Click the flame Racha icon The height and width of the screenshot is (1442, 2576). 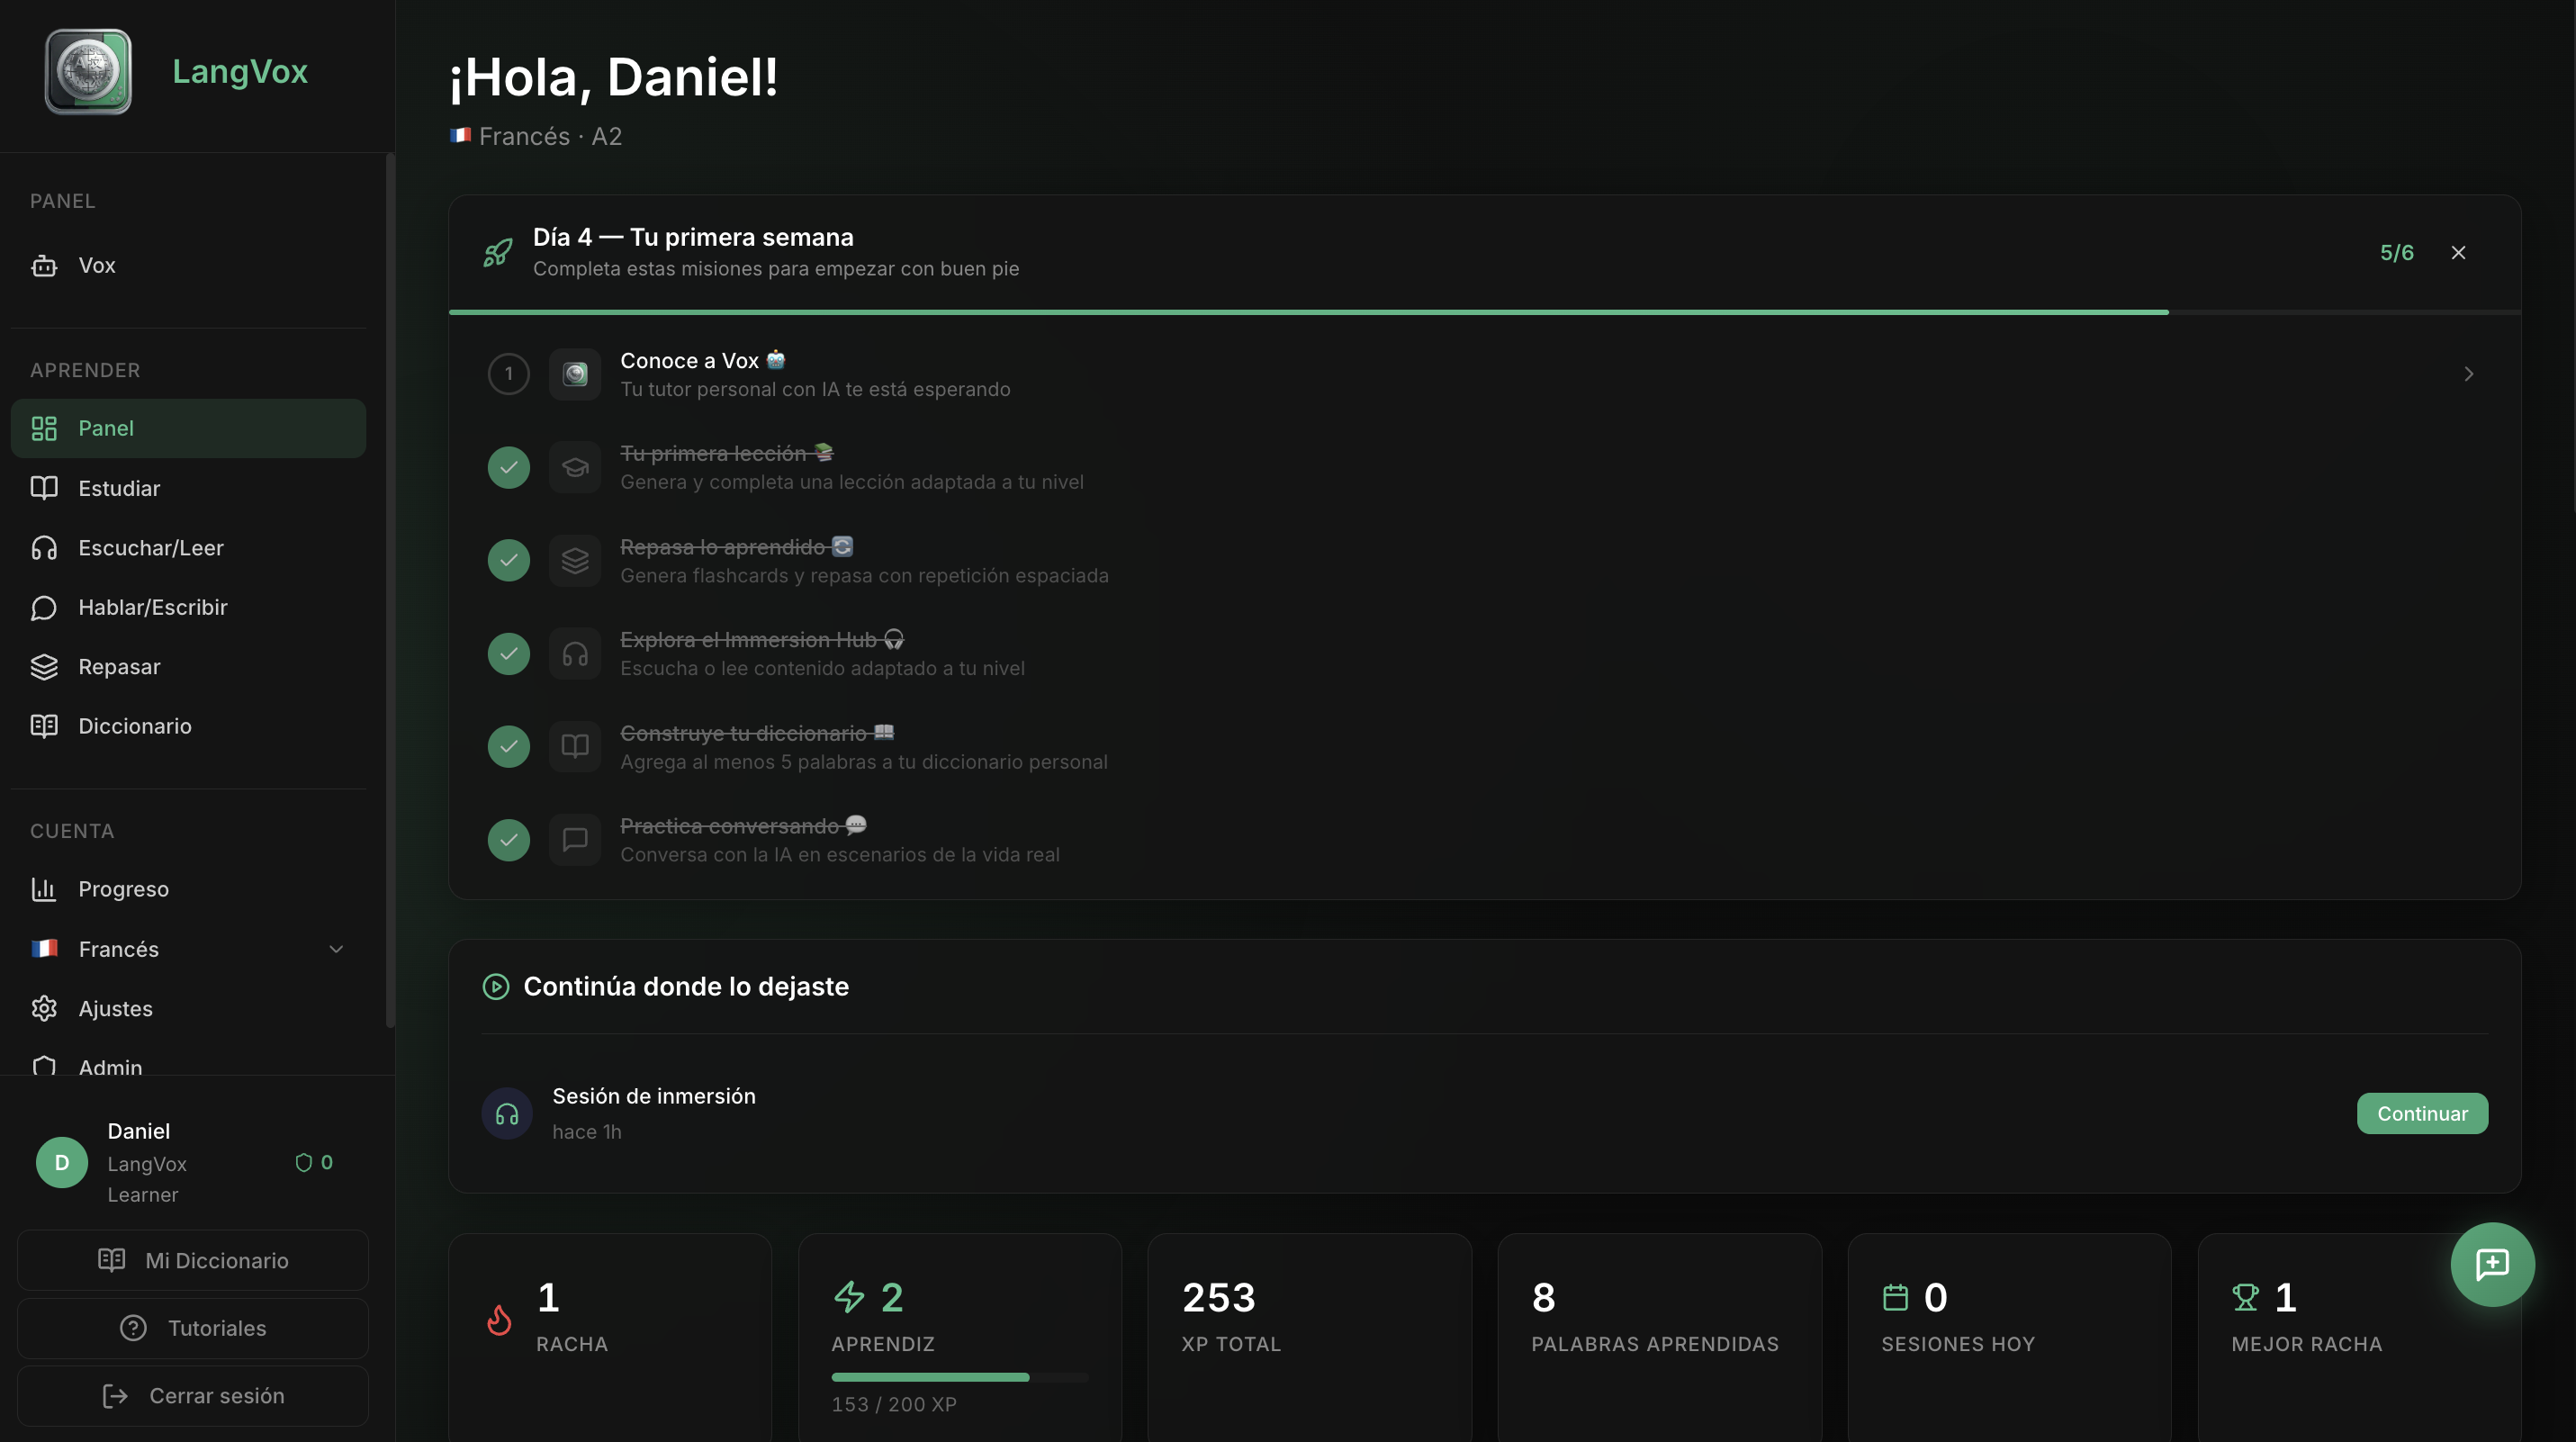coord(499,1320)
